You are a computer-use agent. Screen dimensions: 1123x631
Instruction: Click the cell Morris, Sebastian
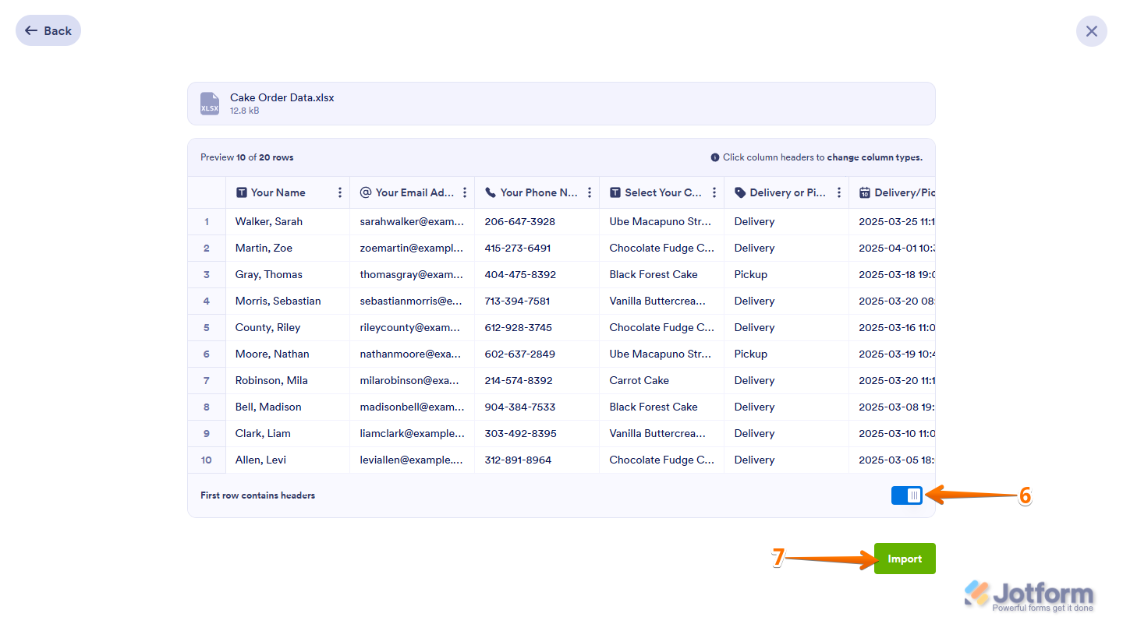(288, 301)
